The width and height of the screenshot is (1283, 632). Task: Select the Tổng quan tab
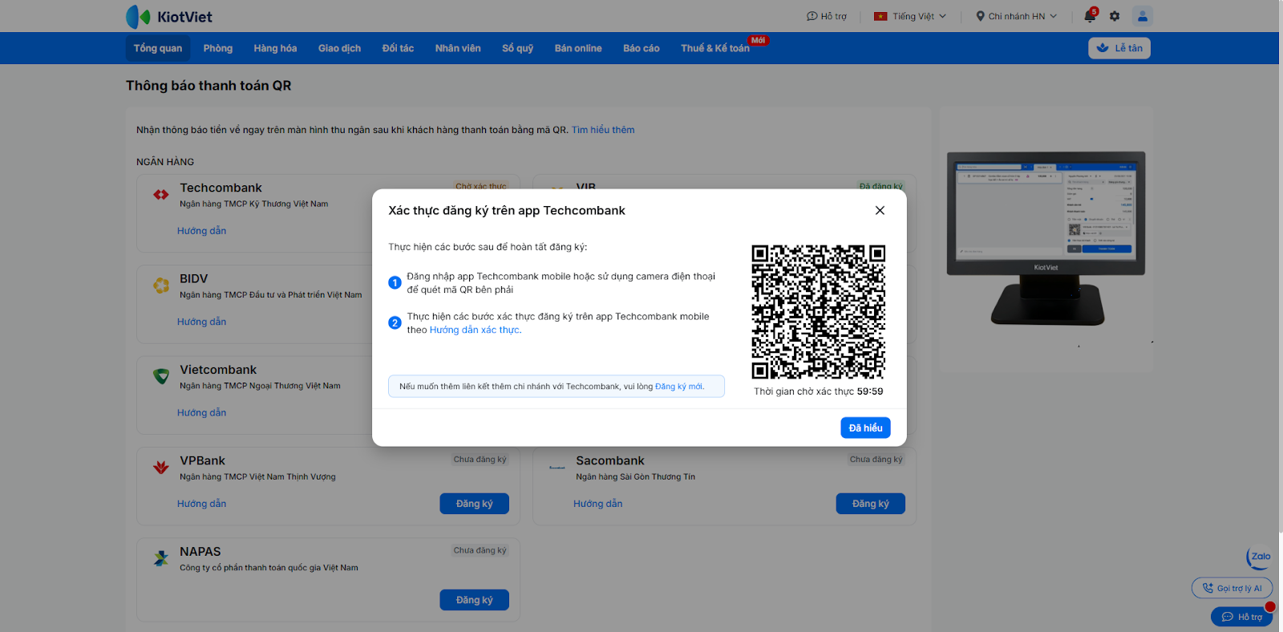158,48
